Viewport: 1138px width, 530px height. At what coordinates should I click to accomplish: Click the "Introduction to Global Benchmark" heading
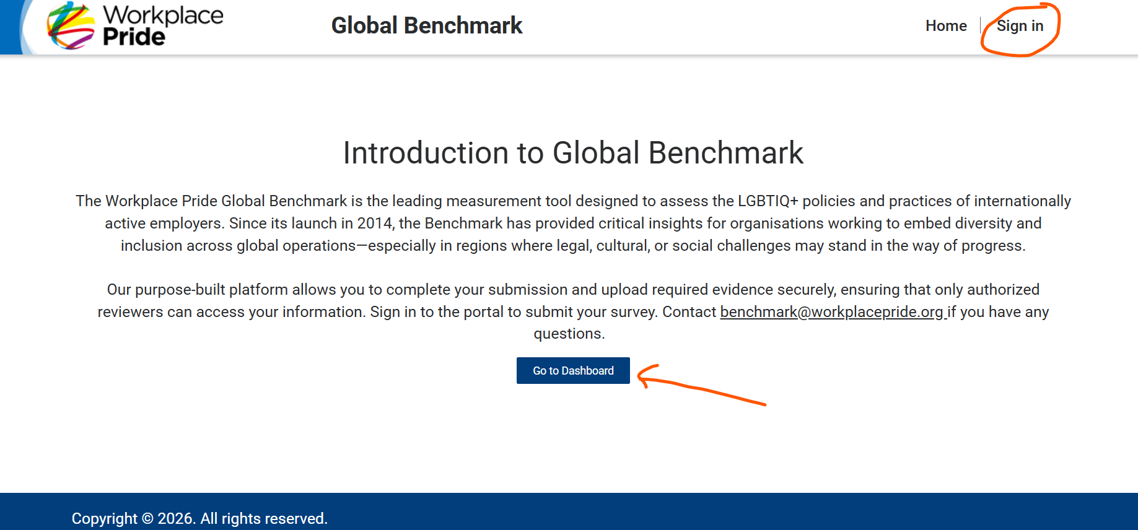pos(573,153)
